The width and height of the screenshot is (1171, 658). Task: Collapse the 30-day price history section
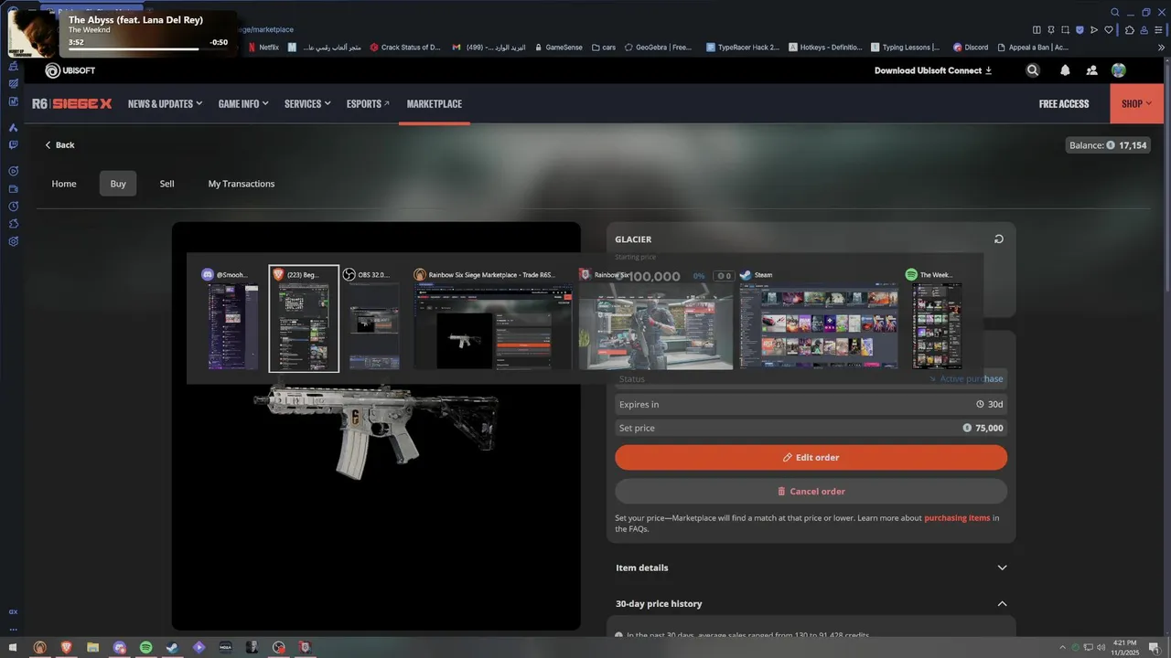811,603
